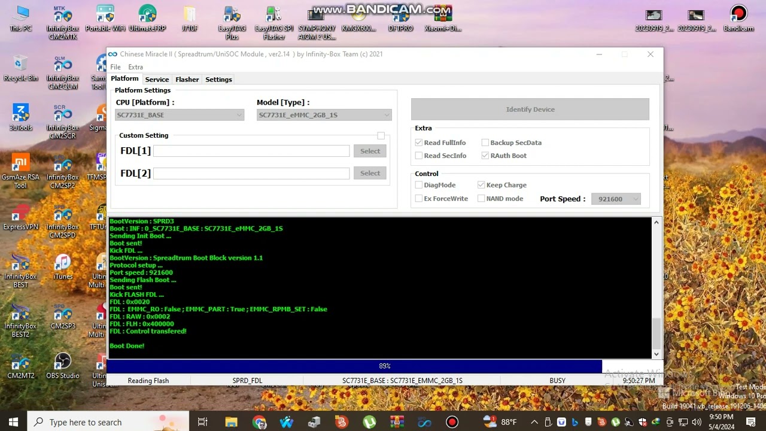Enable Backup SecData checkbox
The image size is (766, 431).
[x=485, y=142]
